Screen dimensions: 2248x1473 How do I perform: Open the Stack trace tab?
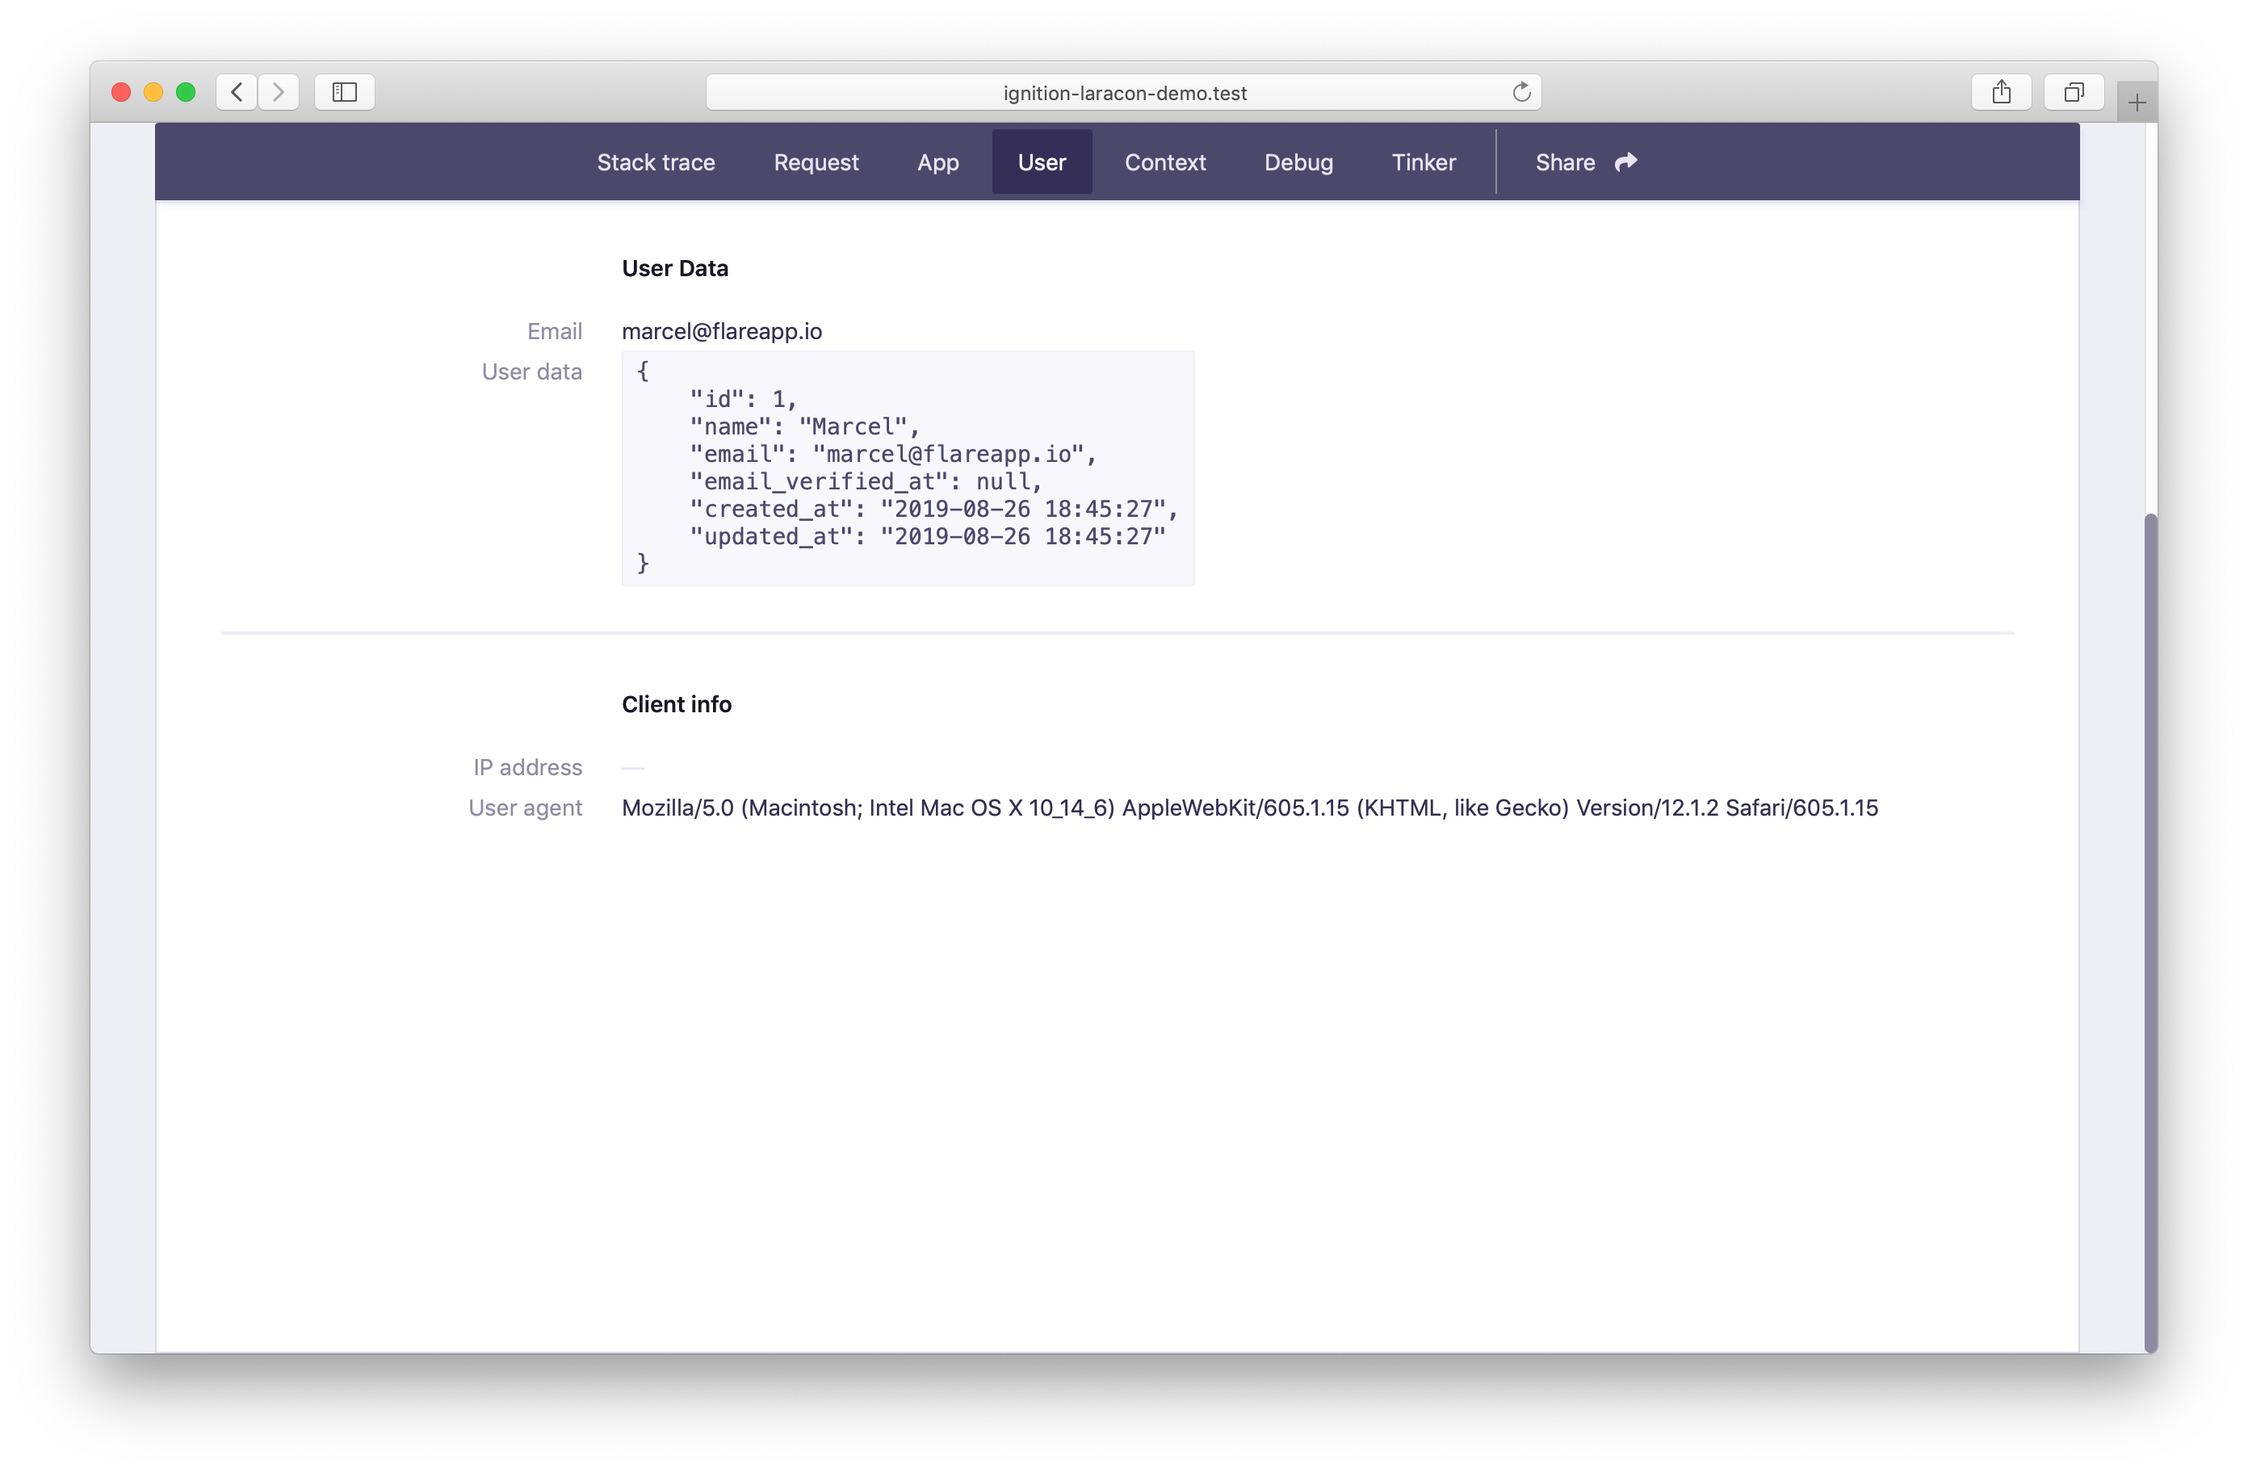tap(656, 162)
